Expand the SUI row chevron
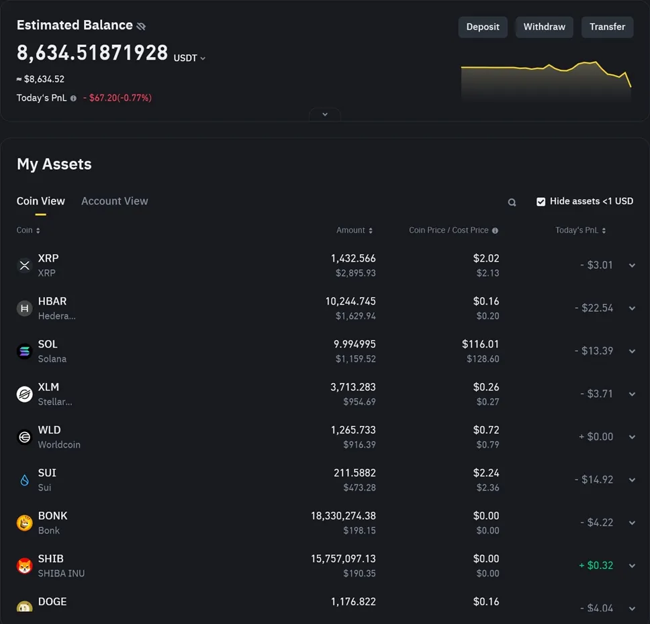 [x=632, y=480]
